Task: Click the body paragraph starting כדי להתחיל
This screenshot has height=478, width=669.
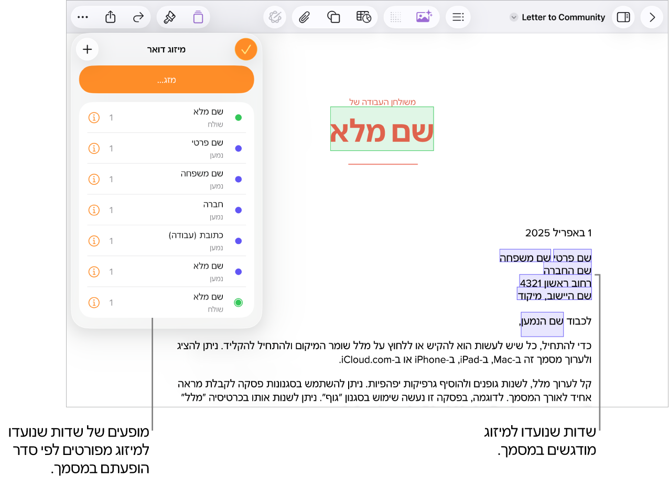Action: pyautogui.click(x=384, y=352)
